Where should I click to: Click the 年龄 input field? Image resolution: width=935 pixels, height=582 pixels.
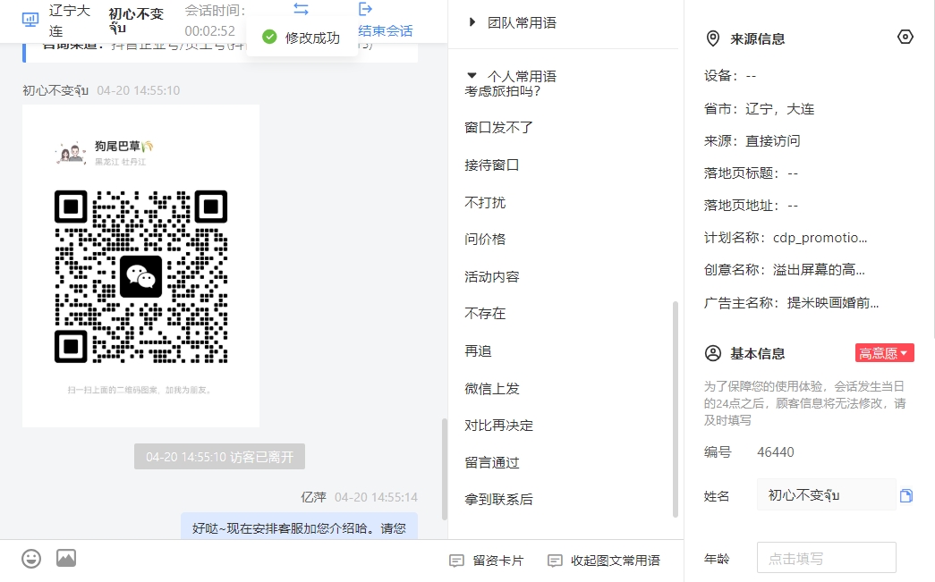click(x=827, y=558)
